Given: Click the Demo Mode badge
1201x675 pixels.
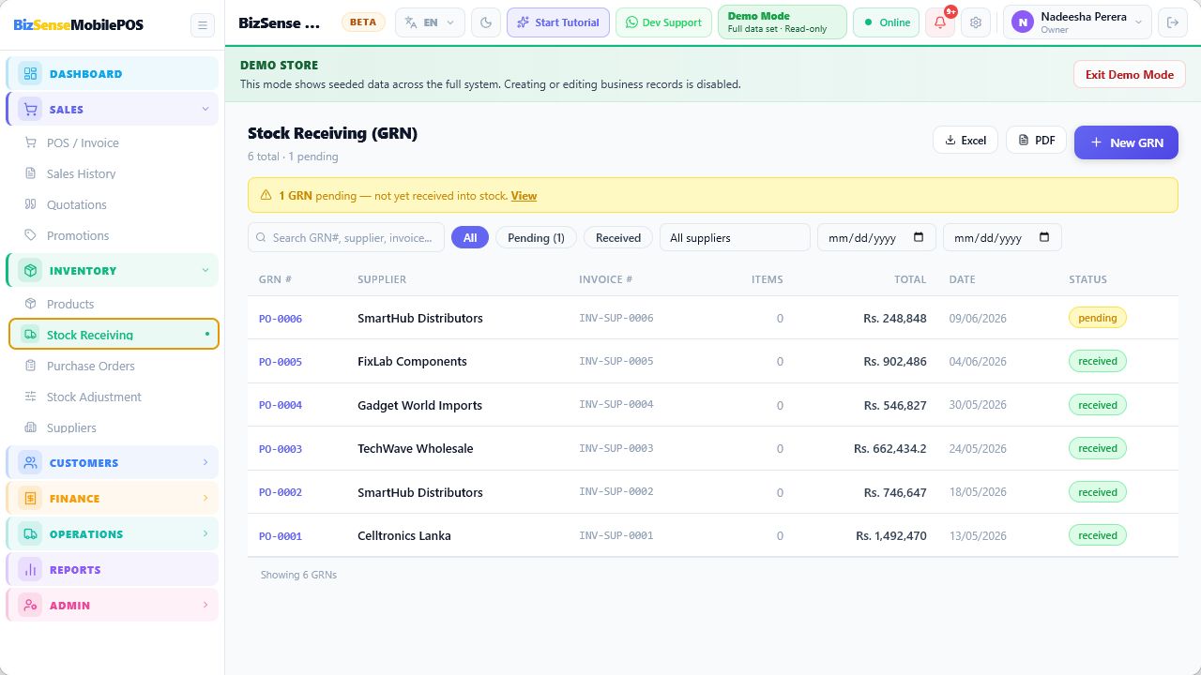Looking at the screenshot, I should (782, 22).
